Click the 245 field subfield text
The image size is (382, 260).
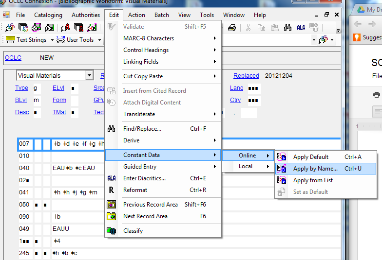click(x=65, y=253)
